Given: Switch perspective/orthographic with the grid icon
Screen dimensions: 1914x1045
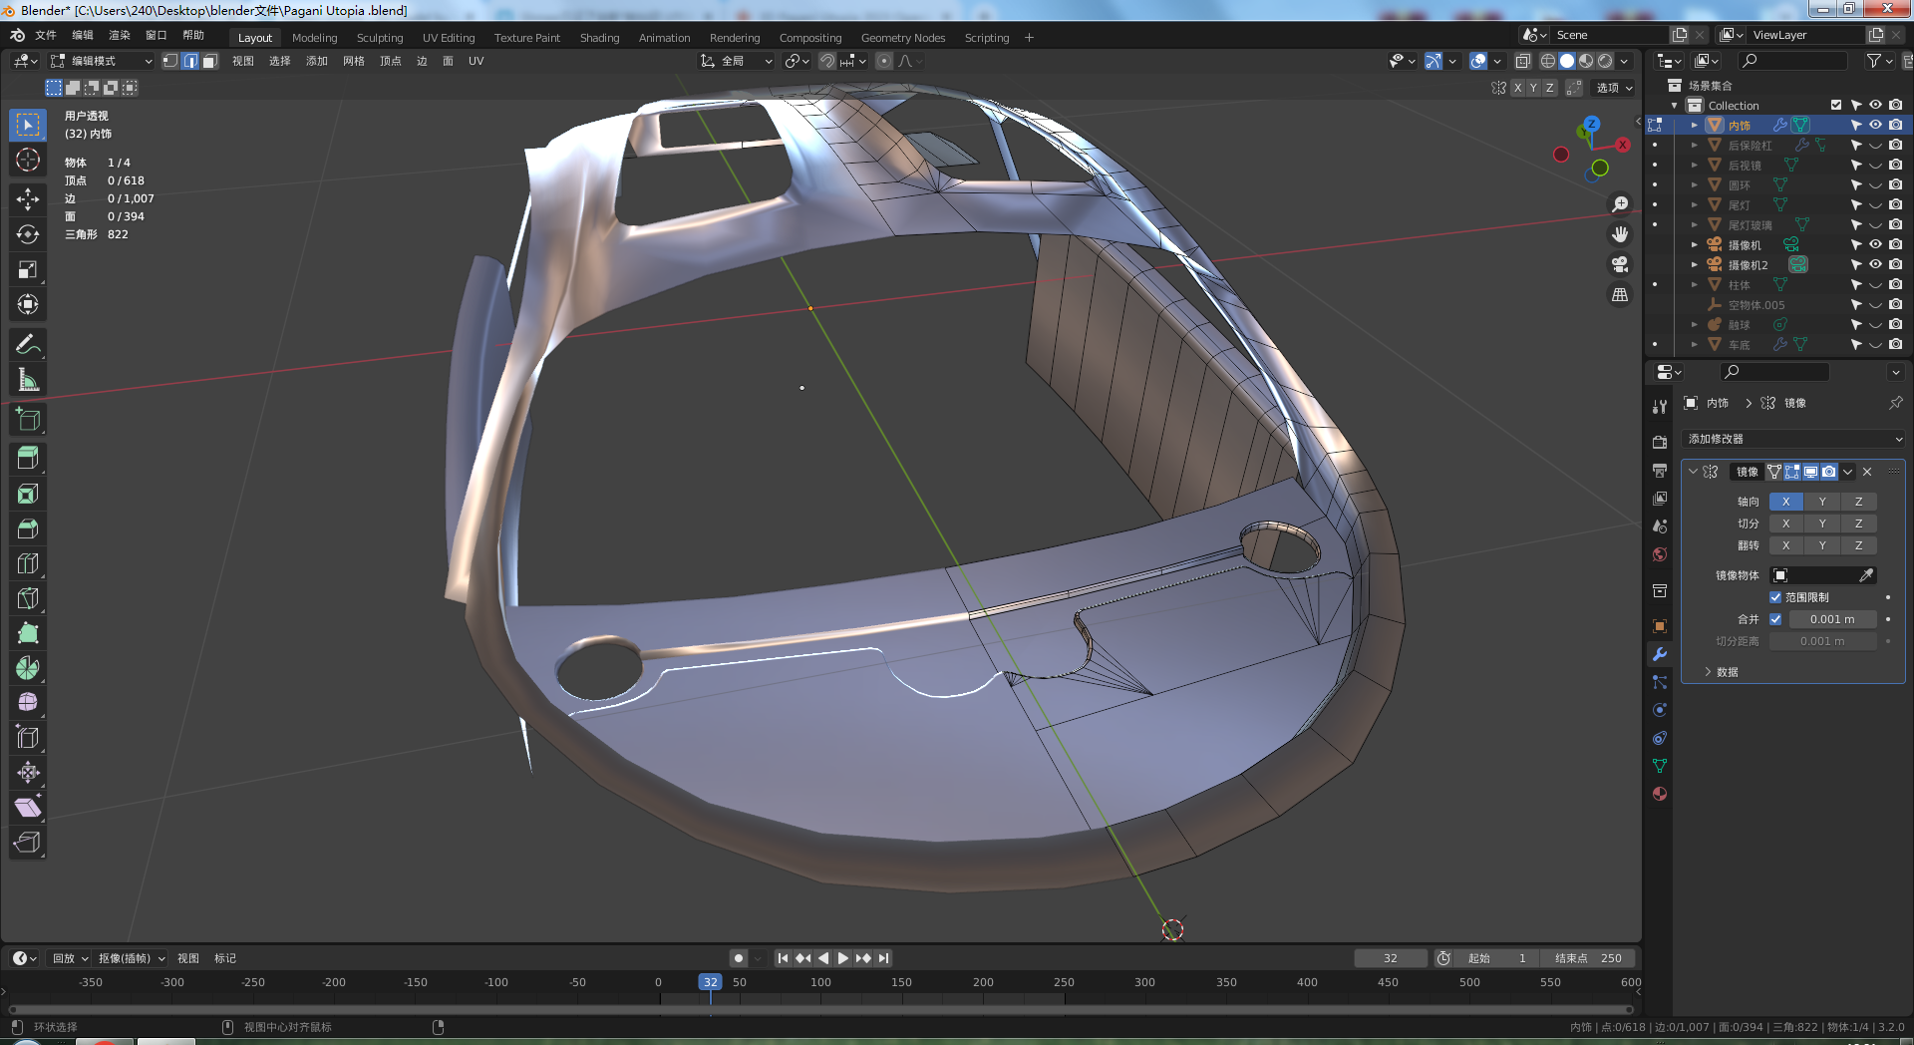Looking at the screenshot, I should [1620, 295].
